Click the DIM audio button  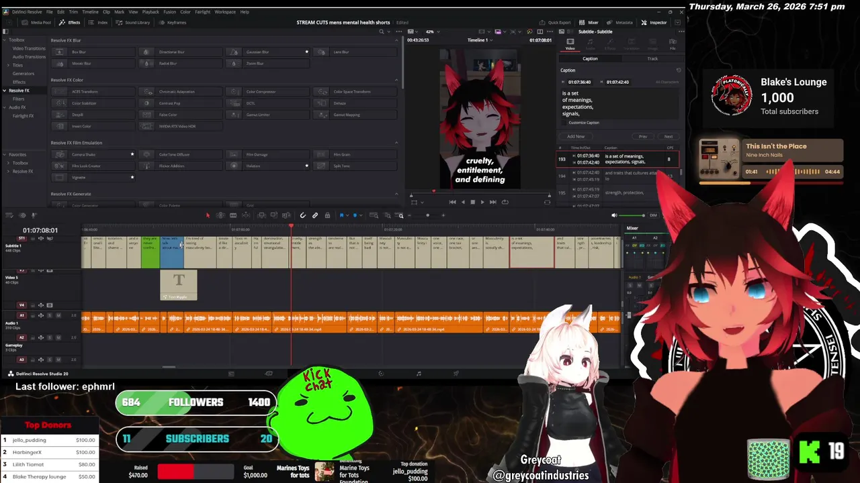pos(653,215)
